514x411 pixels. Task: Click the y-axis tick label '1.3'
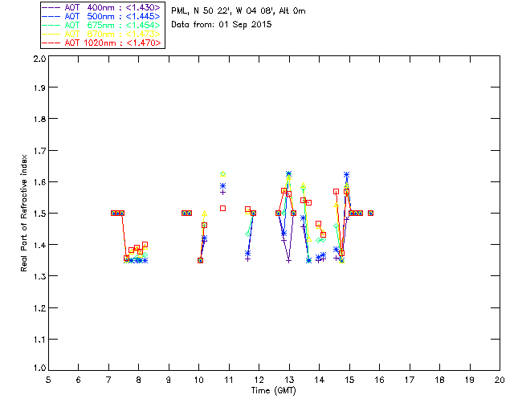pos(39,276)
